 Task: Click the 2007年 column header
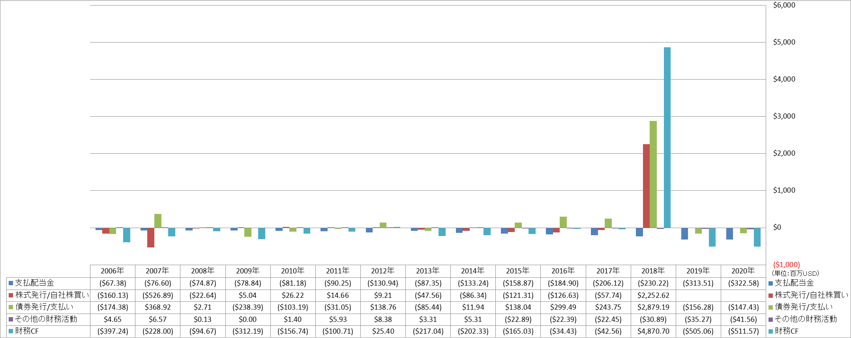157,271
